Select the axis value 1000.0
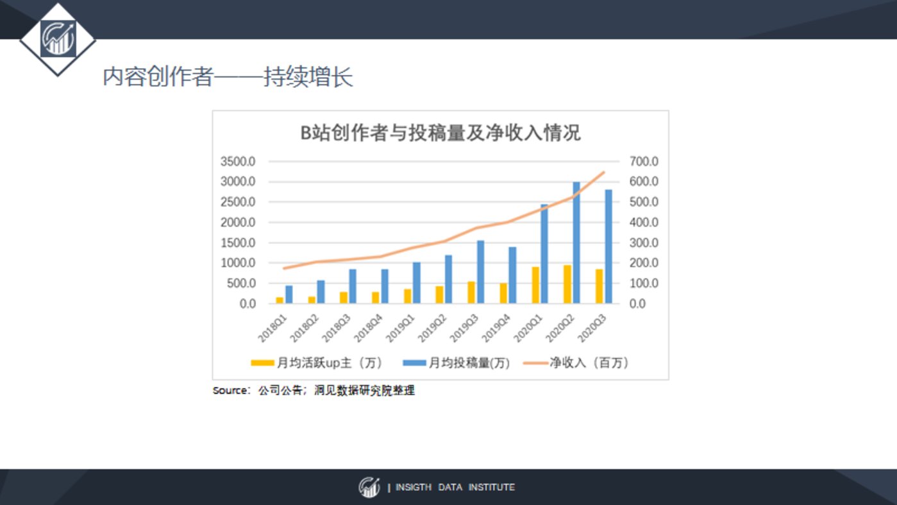The width and height of the screenshot is (897, 505). 238,263
